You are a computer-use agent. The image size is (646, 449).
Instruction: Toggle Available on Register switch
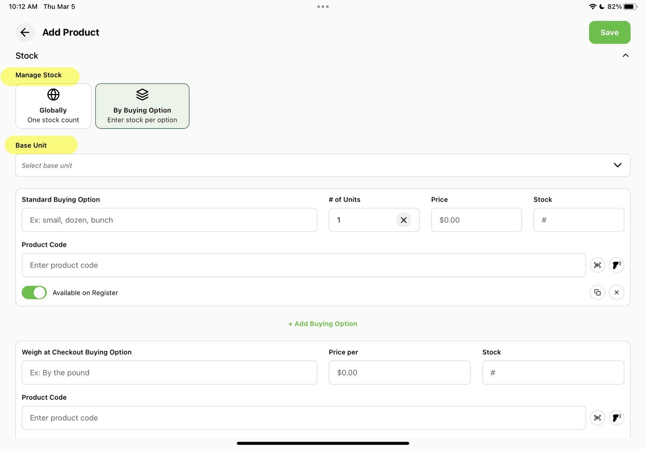pyautogui.click(x=34, y=292)
